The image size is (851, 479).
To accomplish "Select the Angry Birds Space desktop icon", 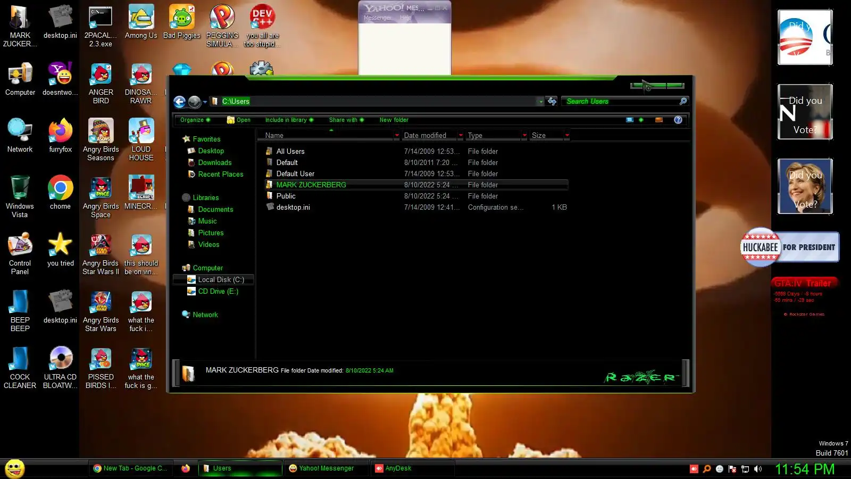I will coord(101,197).
